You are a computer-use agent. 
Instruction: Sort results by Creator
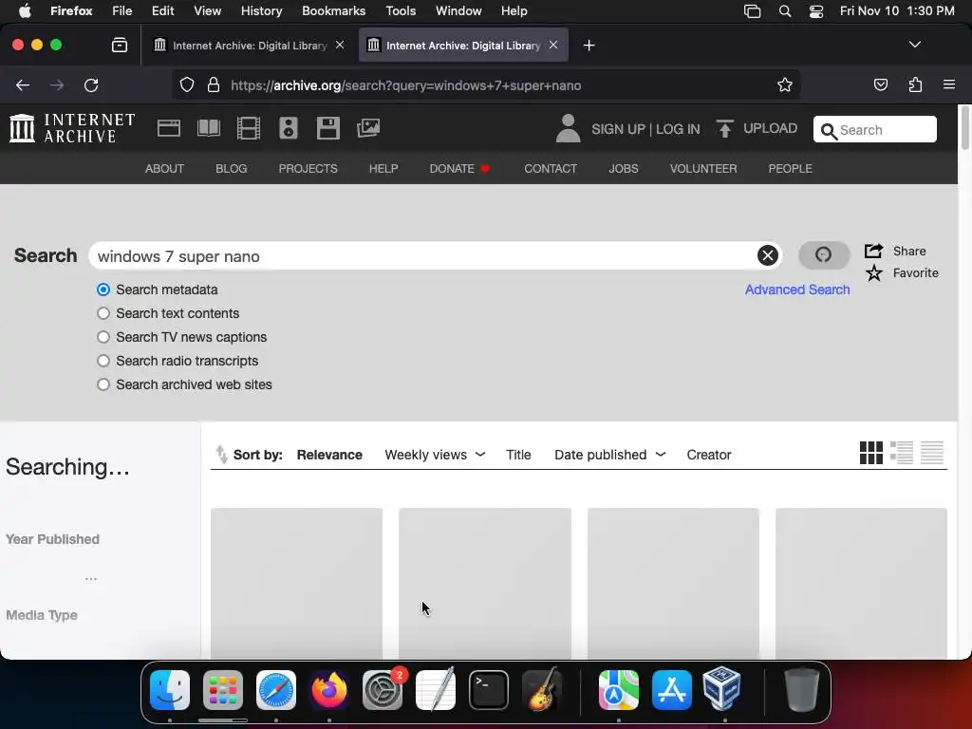coord(708,455)
